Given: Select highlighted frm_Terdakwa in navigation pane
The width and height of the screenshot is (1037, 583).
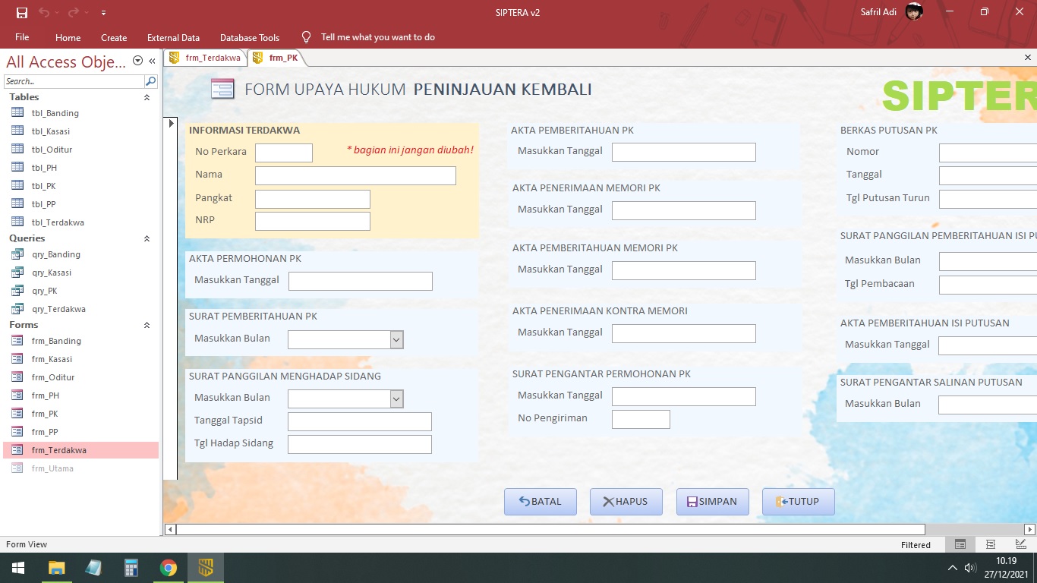Looking at the screenshot, I should click(80, 450).
